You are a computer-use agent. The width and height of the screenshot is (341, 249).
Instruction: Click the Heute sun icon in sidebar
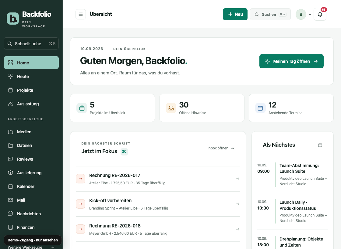point(10,76)
